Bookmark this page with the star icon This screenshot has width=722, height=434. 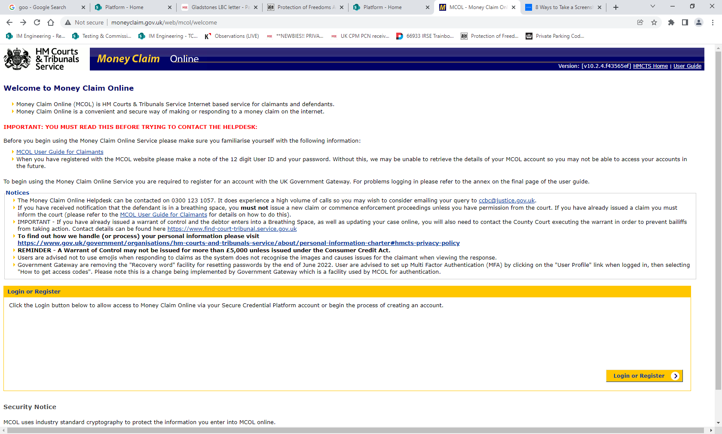coord(654,22)
